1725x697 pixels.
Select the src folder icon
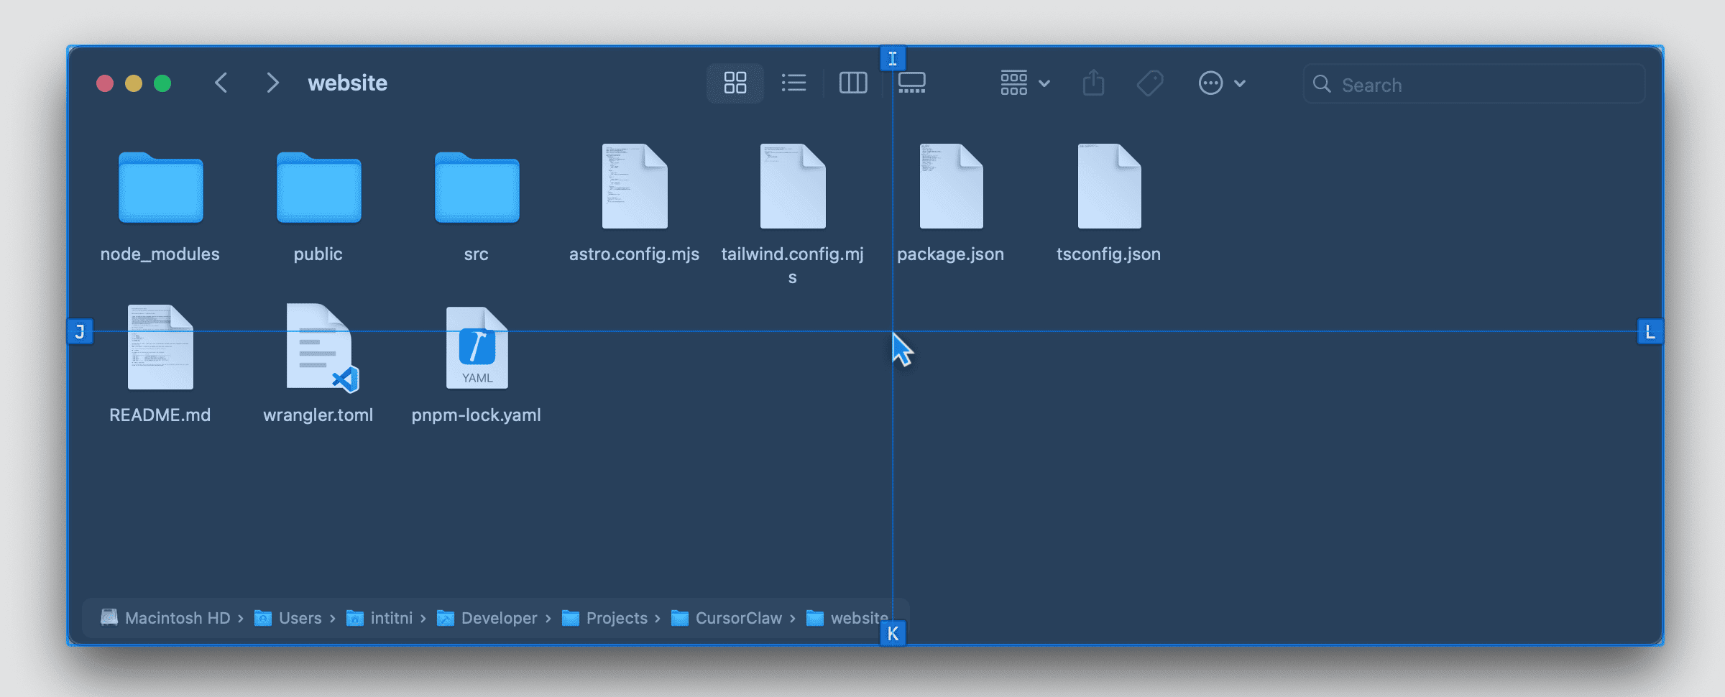coord(477,188)
